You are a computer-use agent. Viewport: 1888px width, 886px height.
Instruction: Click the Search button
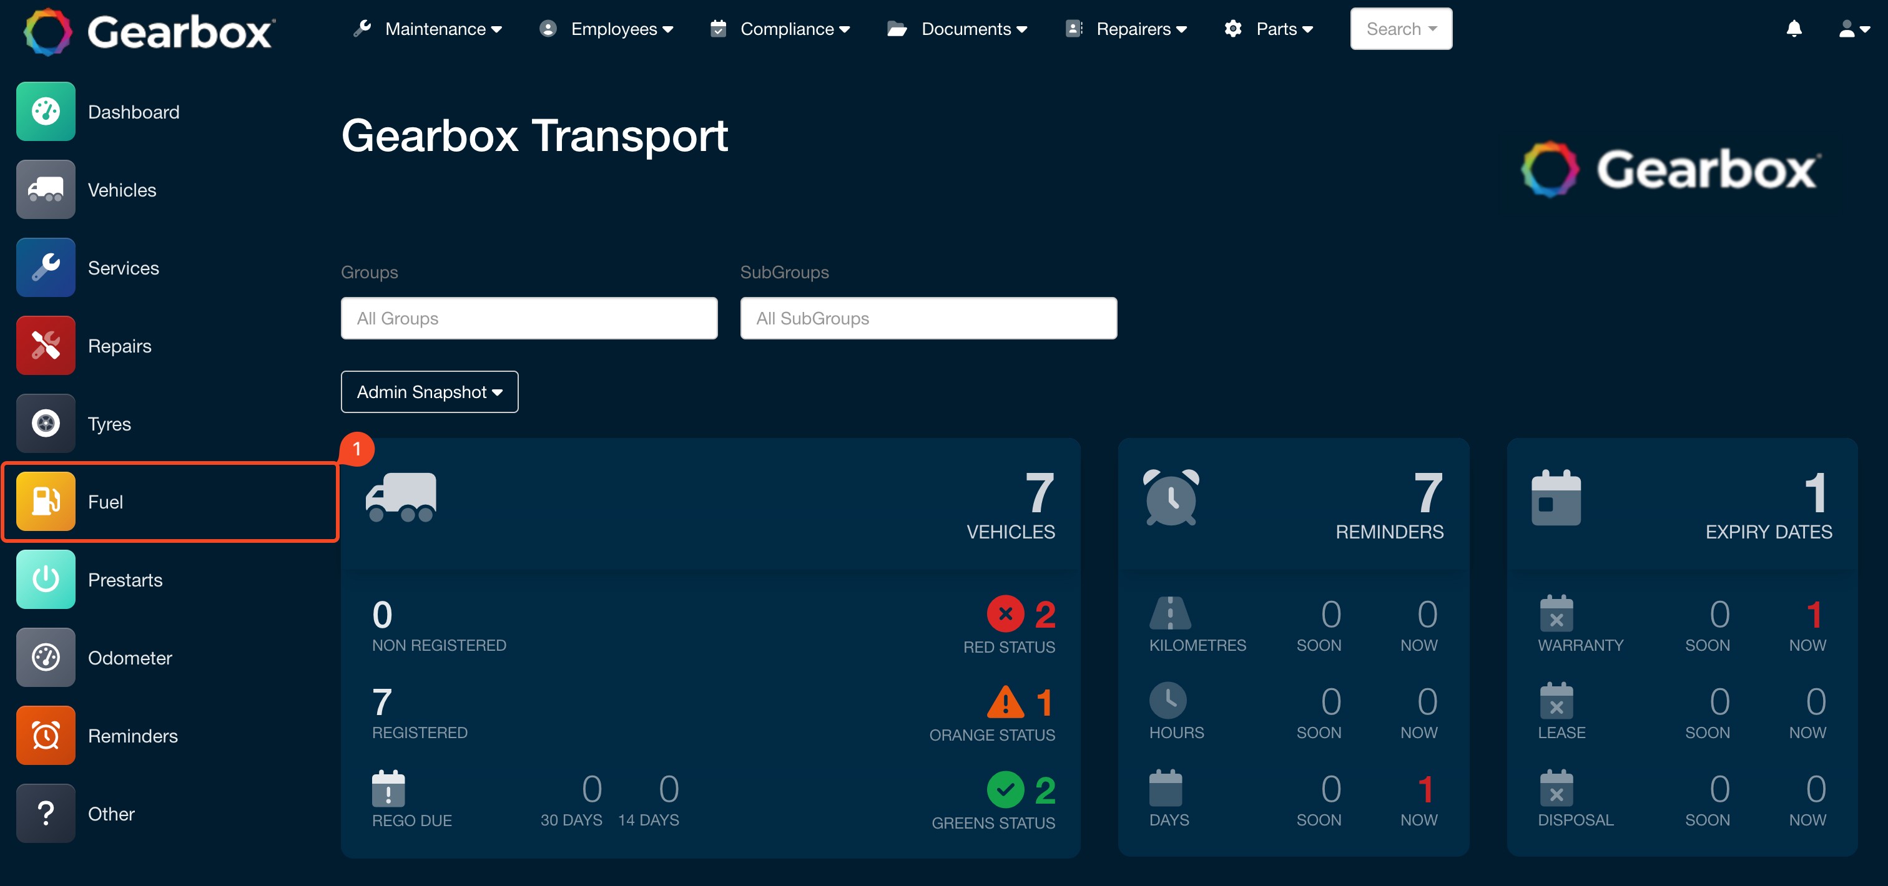1400,29
